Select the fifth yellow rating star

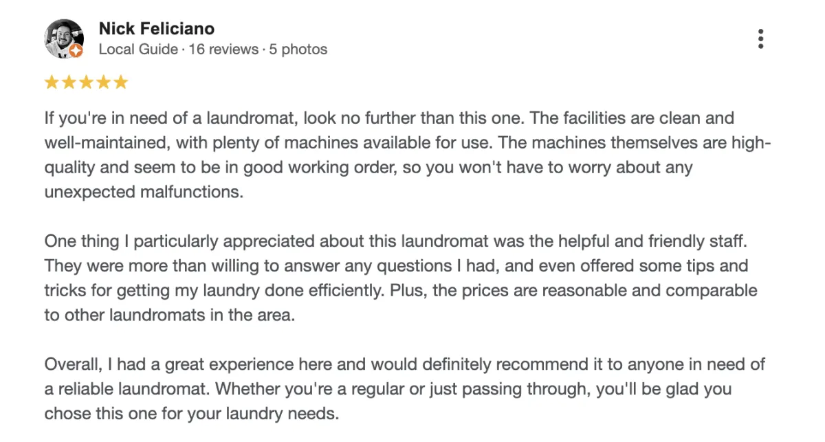pos(120,82)
